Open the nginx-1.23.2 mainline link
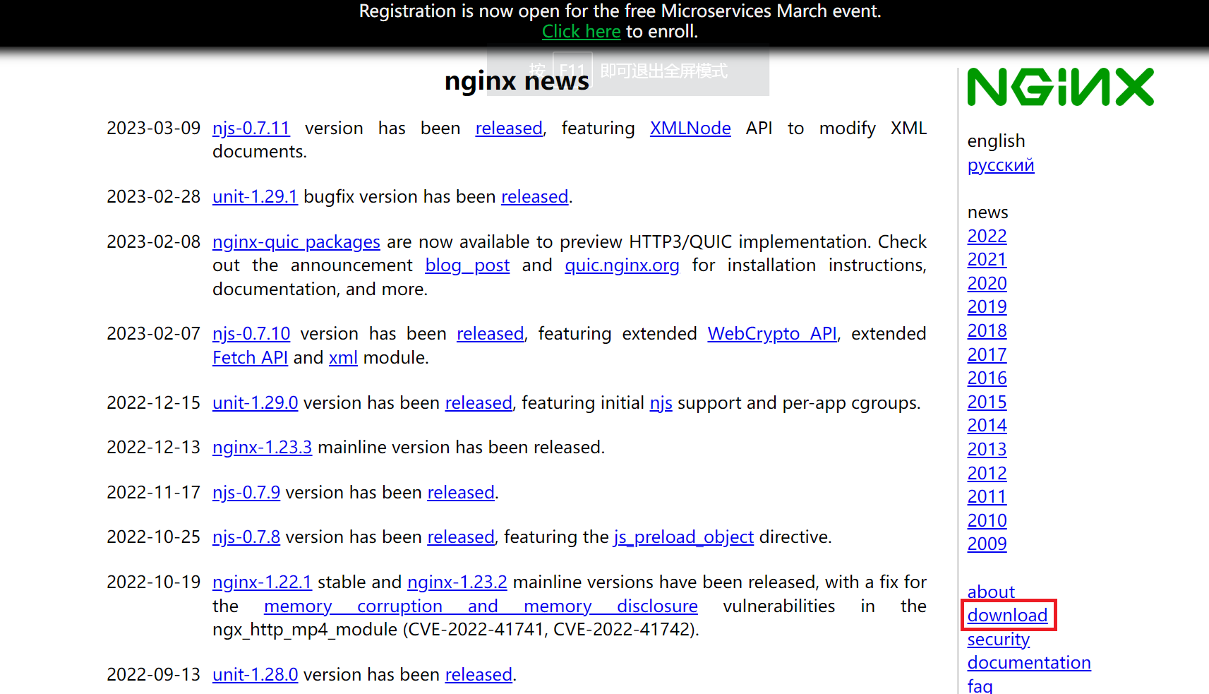 click(457, 582)
